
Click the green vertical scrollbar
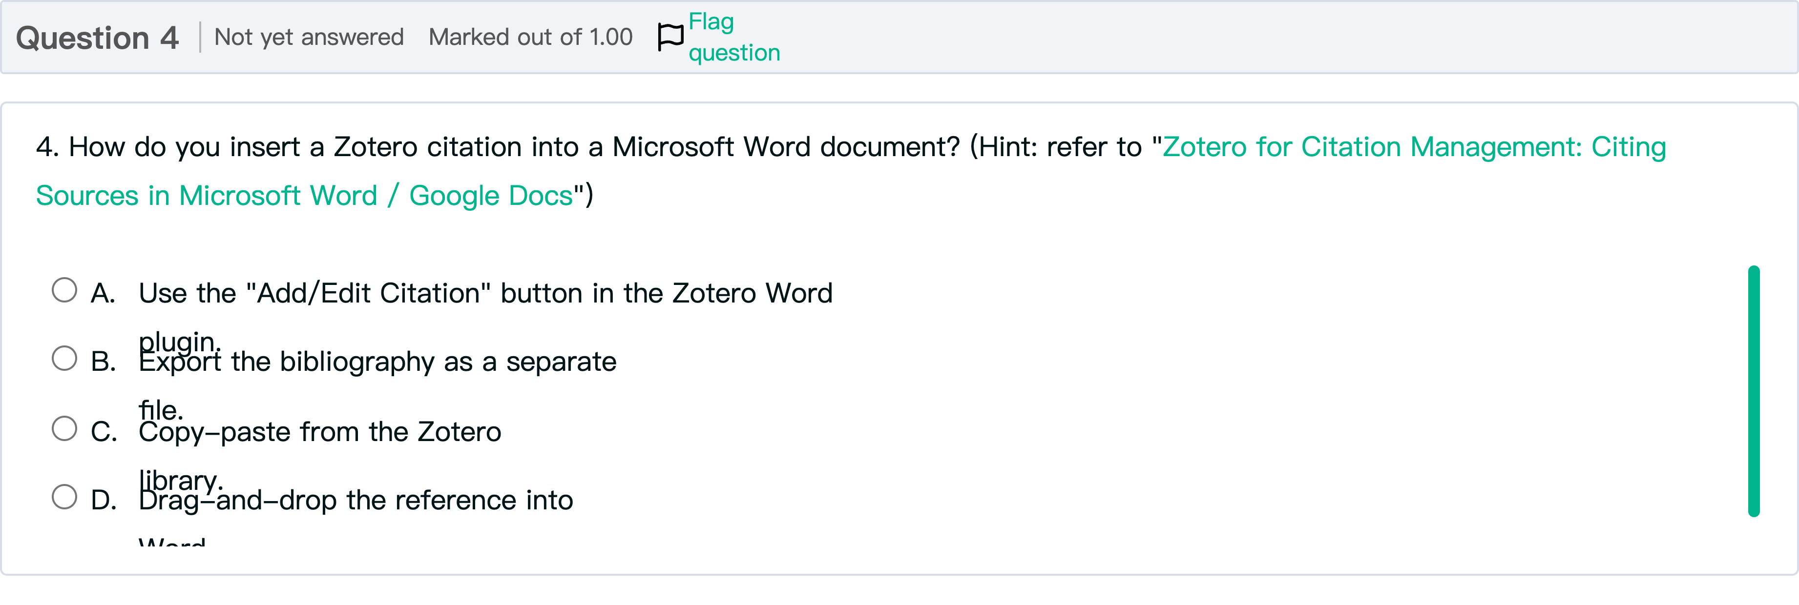click(x=1753, y=391)
